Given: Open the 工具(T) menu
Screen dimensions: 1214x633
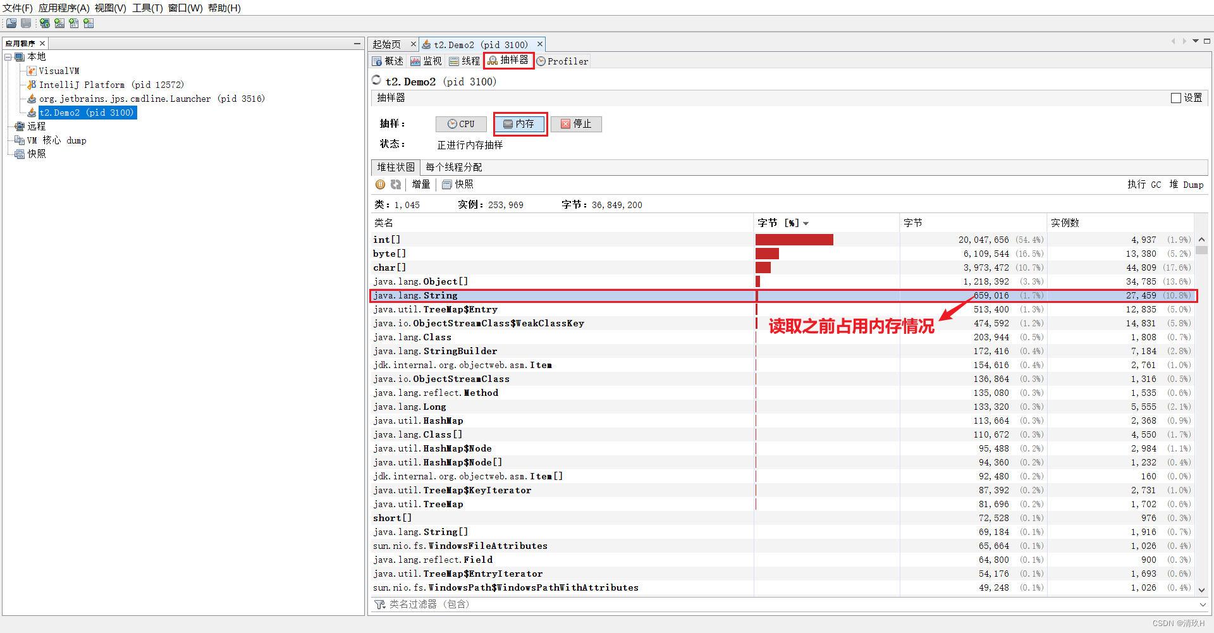Looking at the screenshot, I should 147,8.
